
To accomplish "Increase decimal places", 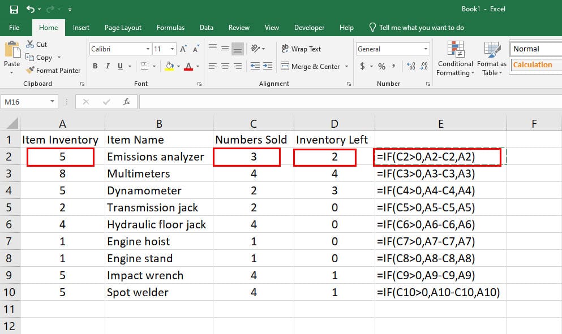I will 411,66.
